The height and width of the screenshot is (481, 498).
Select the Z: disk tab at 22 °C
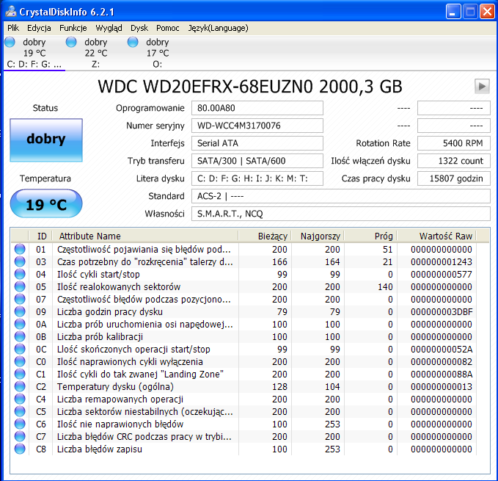[x=95, y=53]
